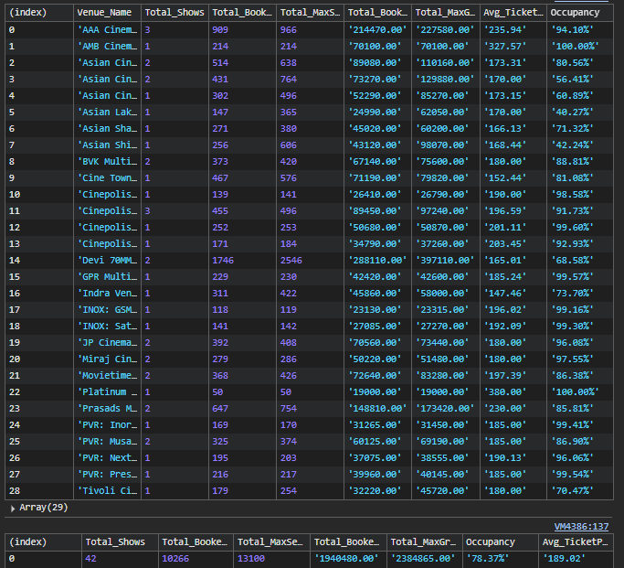Select the 'AMB Cinem… venue cell
Image resolution: width=624 pixels, height=568 pixels.
pyautogui.click(x=107, y=47)
